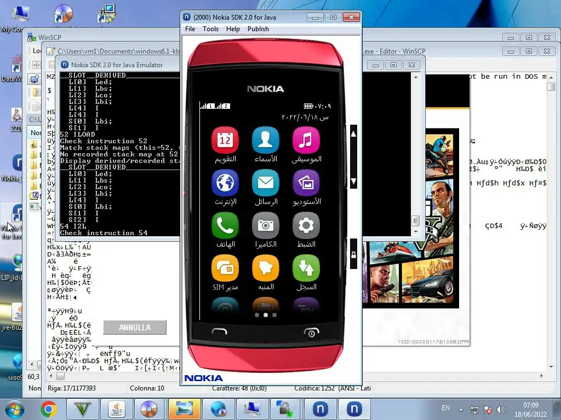Open the Settings gear (الضبط) app icon
Viewport: 561px width, 420px height.
[306, 226]
